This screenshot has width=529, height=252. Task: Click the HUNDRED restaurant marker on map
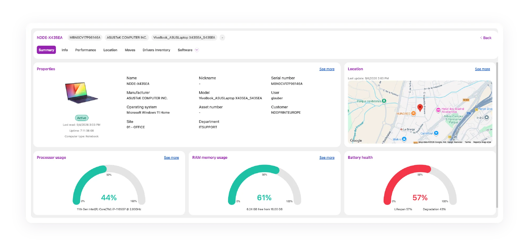coord(413,113)
